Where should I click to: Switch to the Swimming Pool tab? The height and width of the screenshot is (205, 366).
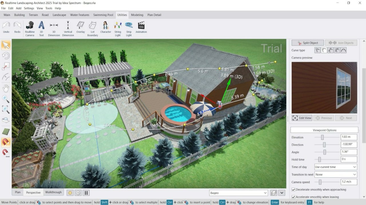point(103,15)
